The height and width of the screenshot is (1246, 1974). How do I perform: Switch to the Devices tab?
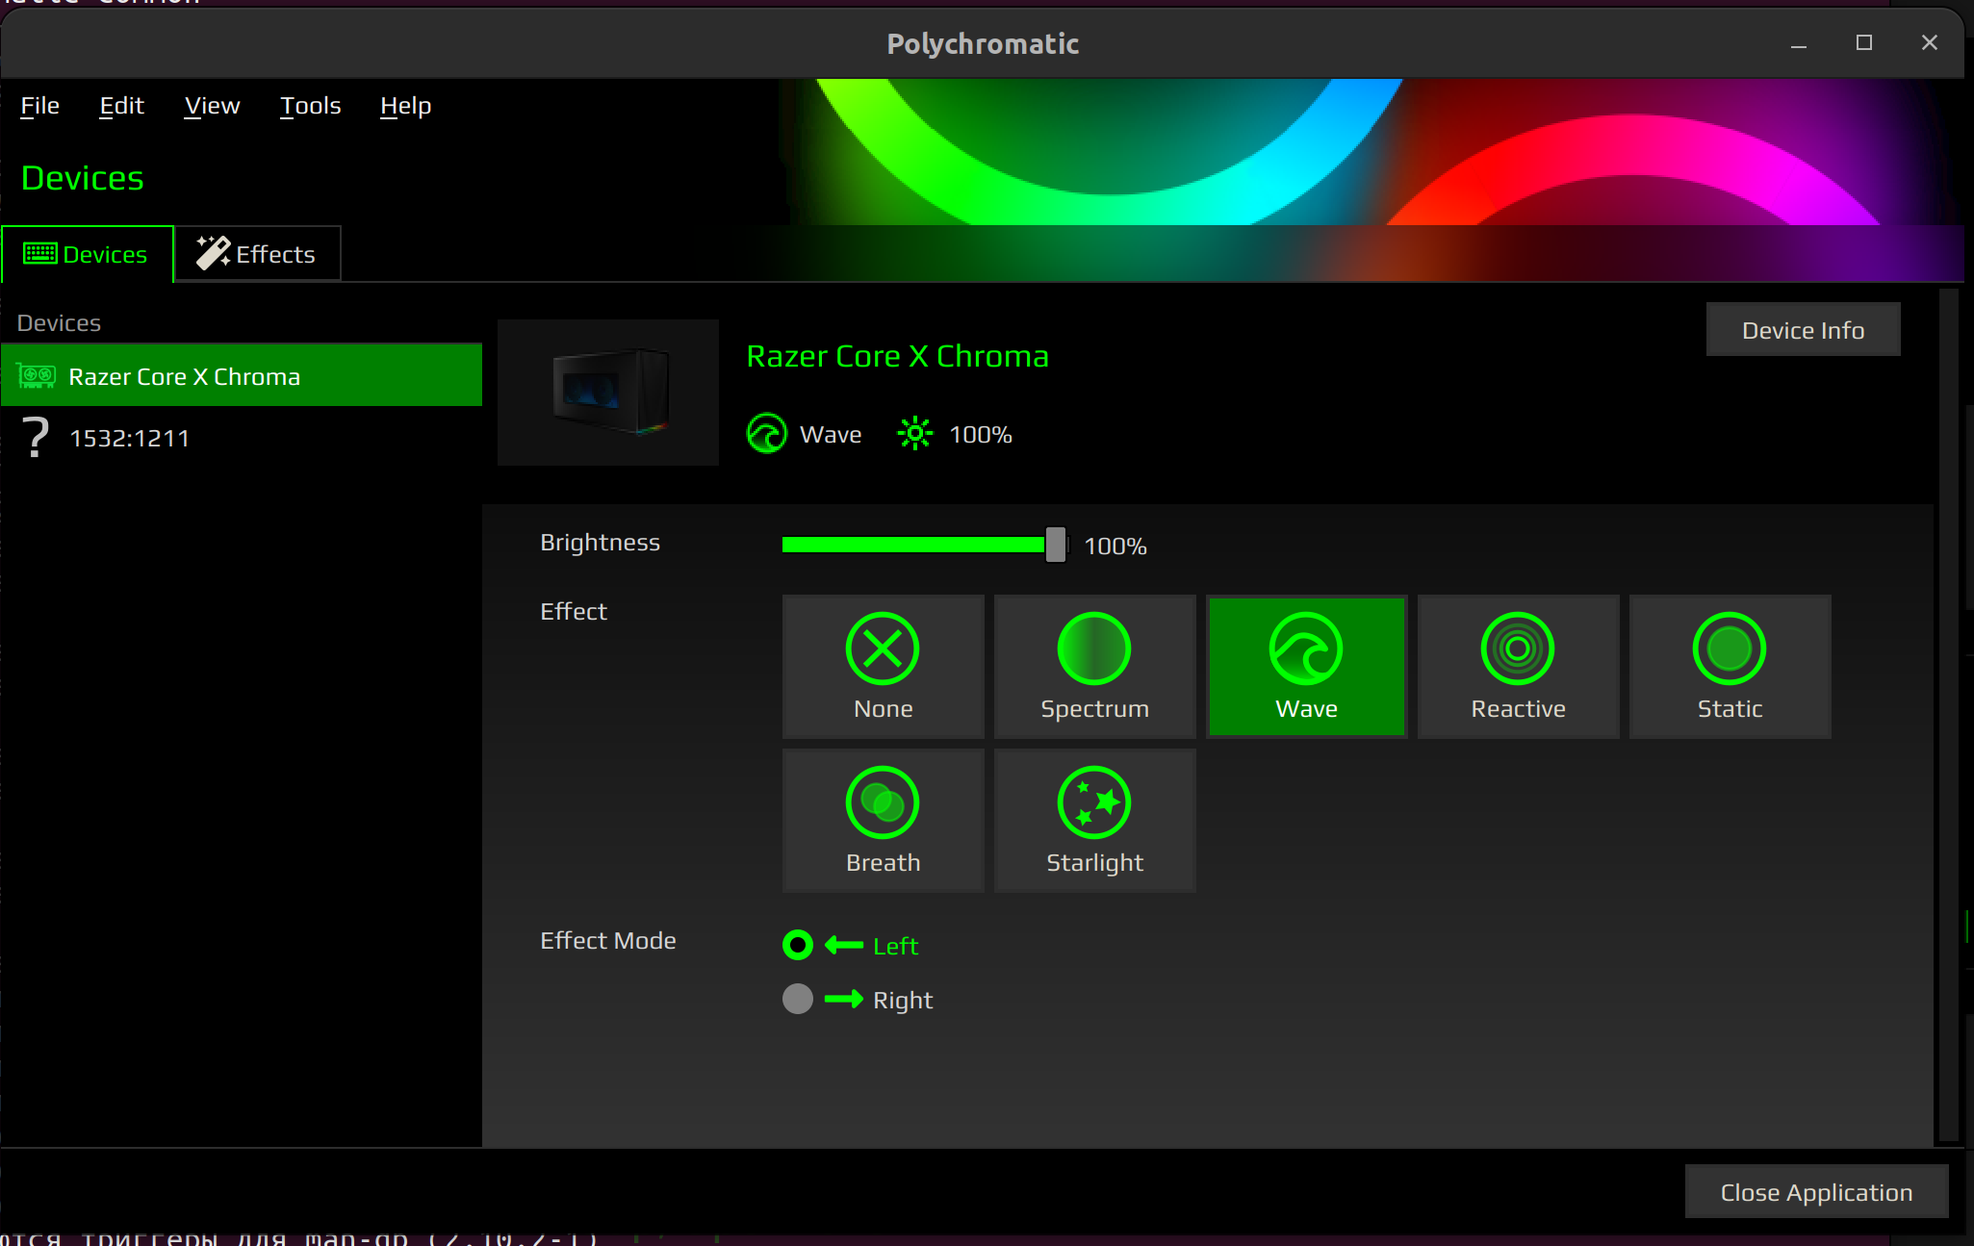pos(87,254)
